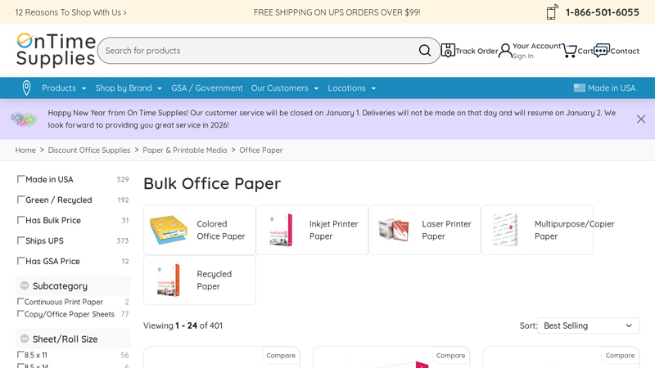Open Made in USA nav link
Image resolution: width=655 pixels, height=368 pixels.
(x=612, y=88)
